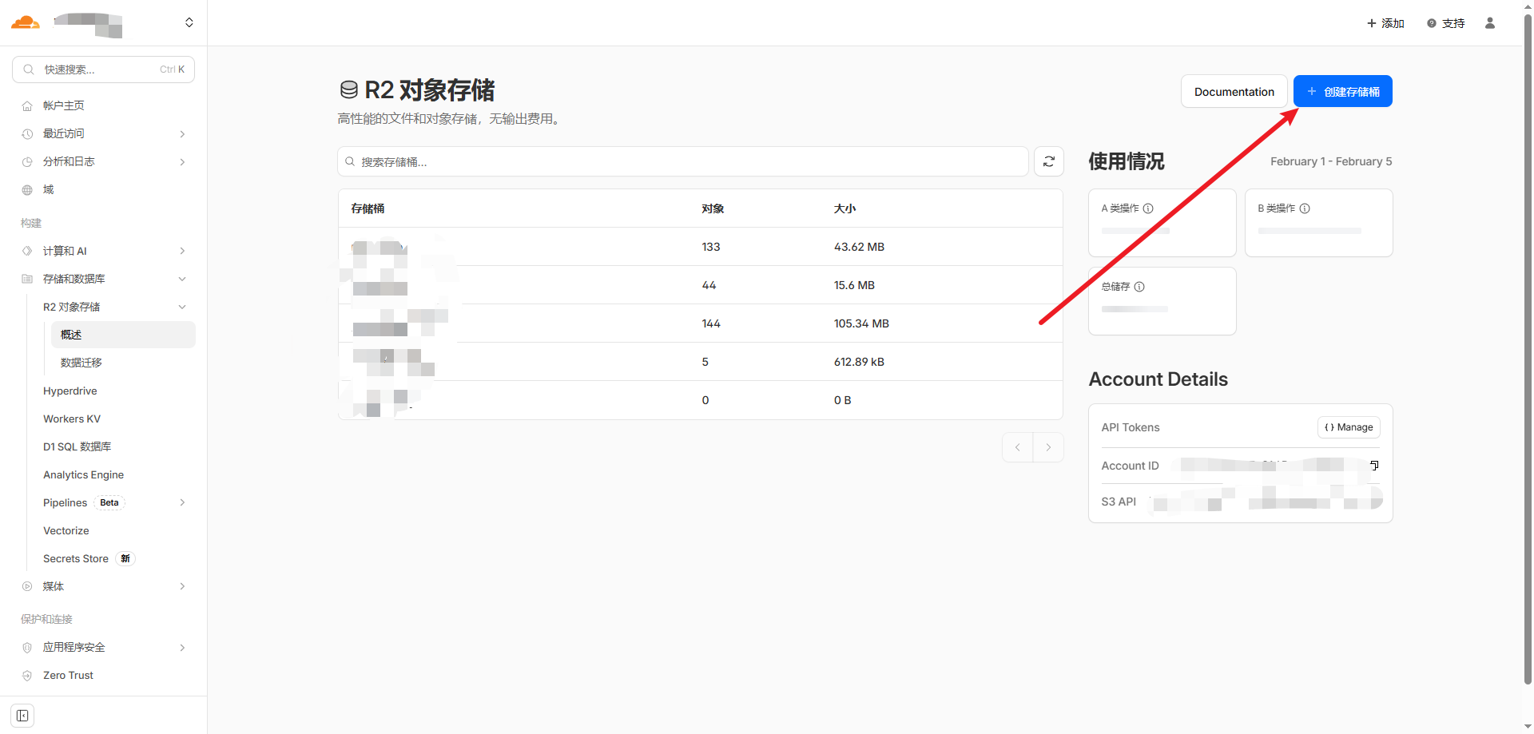Open Hyperdrive in the sidebar
Screen dimensions: 1534x734
70,391
